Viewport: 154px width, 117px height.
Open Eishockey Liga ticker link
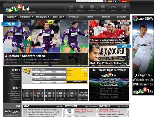(15, 91)
